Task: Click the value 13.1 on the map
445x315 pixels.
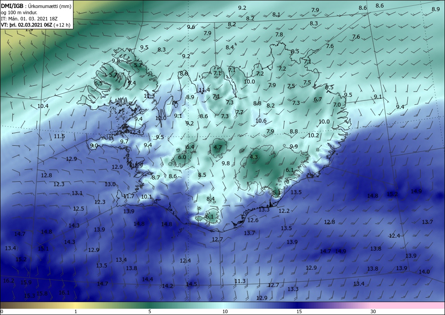Action: [77, 193]
